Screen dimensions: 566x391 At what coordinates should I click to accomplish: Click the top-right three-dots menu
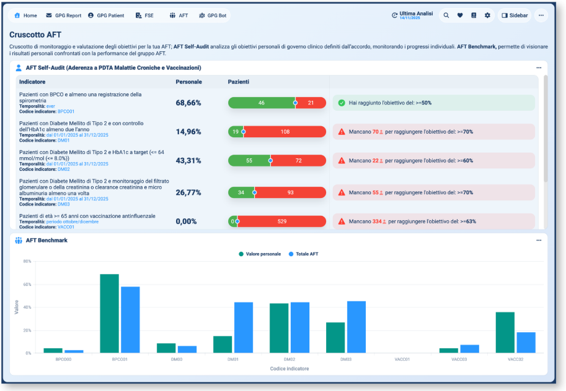pos(541,15)
